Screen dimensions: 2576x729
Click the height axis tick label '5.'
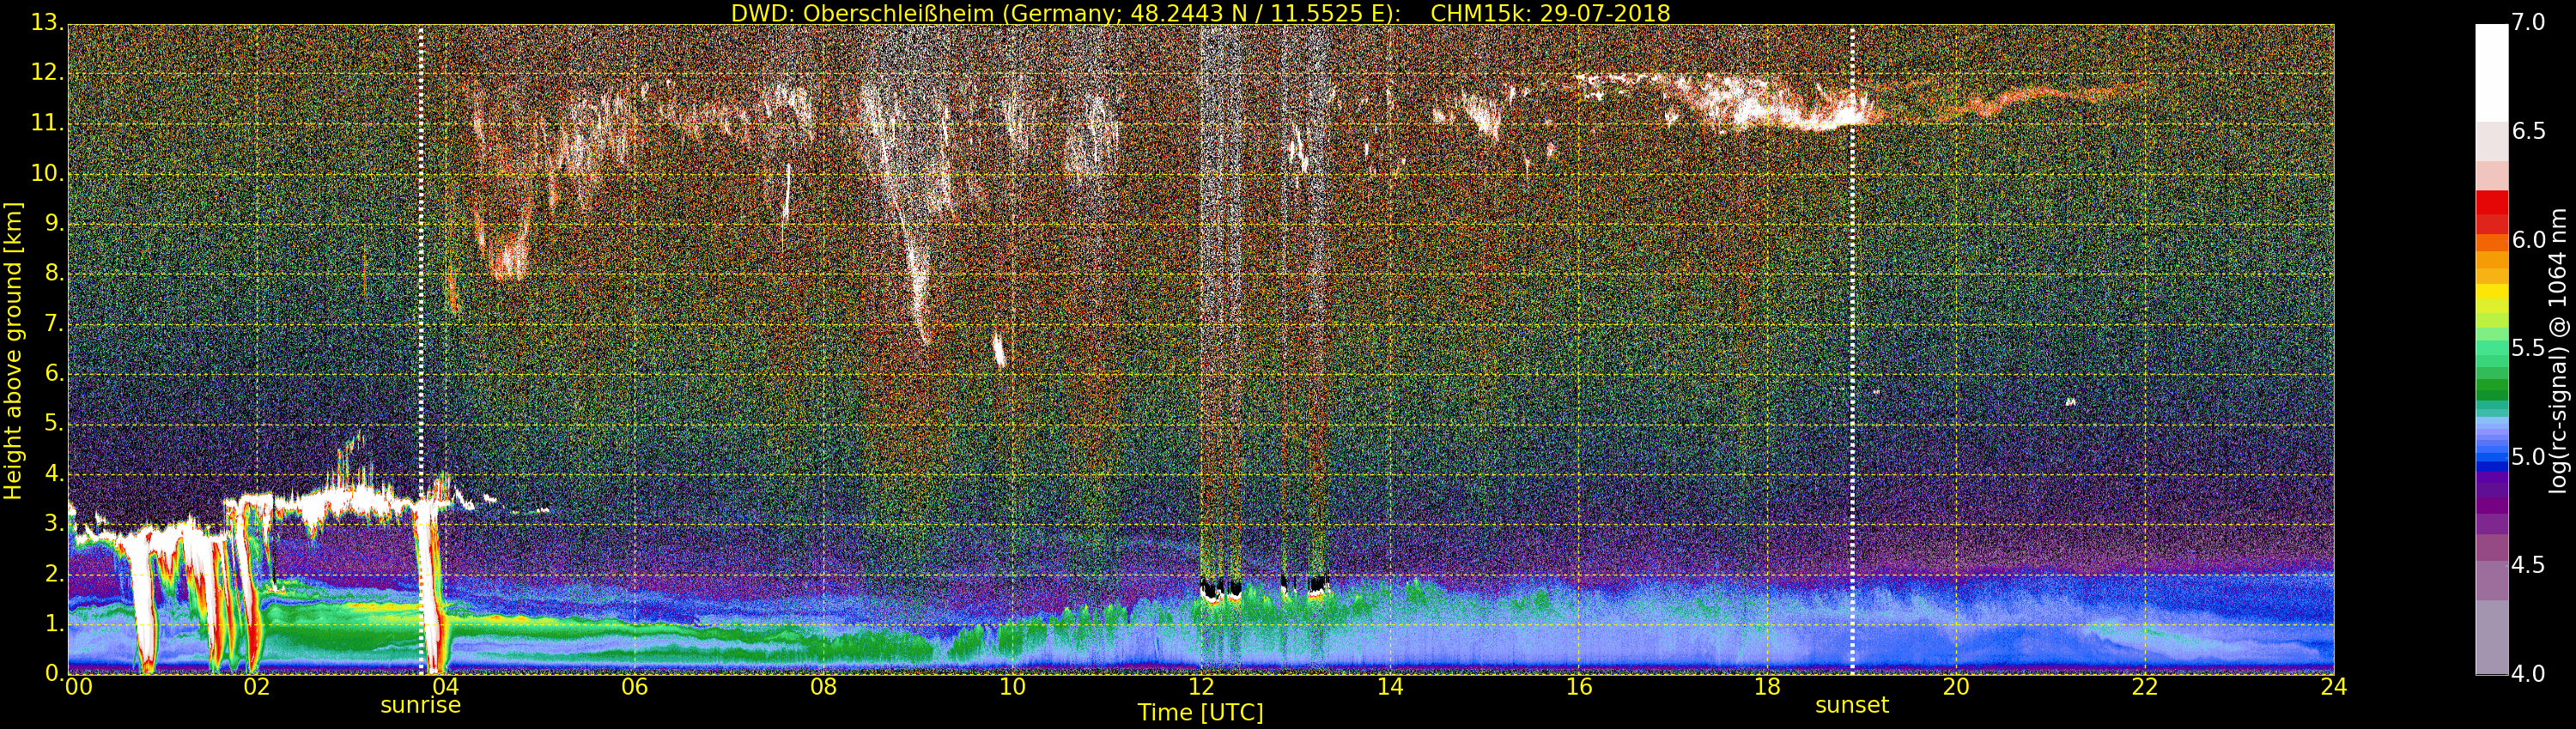pos(54,424)
